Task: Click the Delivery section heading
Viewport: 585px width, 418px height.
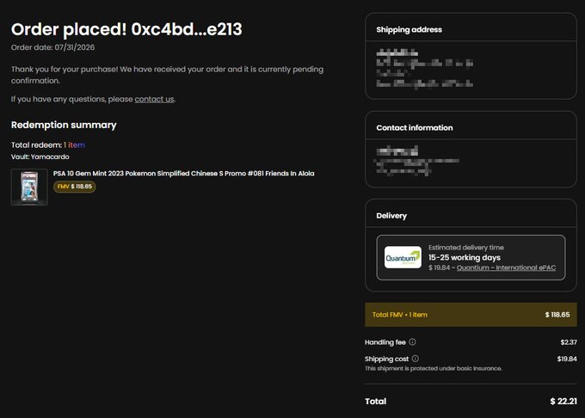Action: [x=391, y=216]
